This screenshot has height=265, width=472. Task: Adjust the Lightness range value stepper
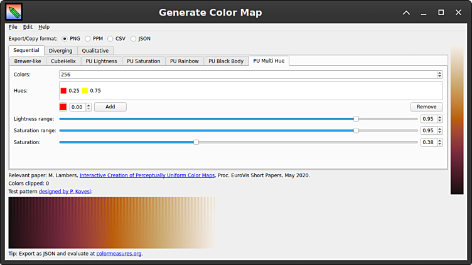pos(439,119)
